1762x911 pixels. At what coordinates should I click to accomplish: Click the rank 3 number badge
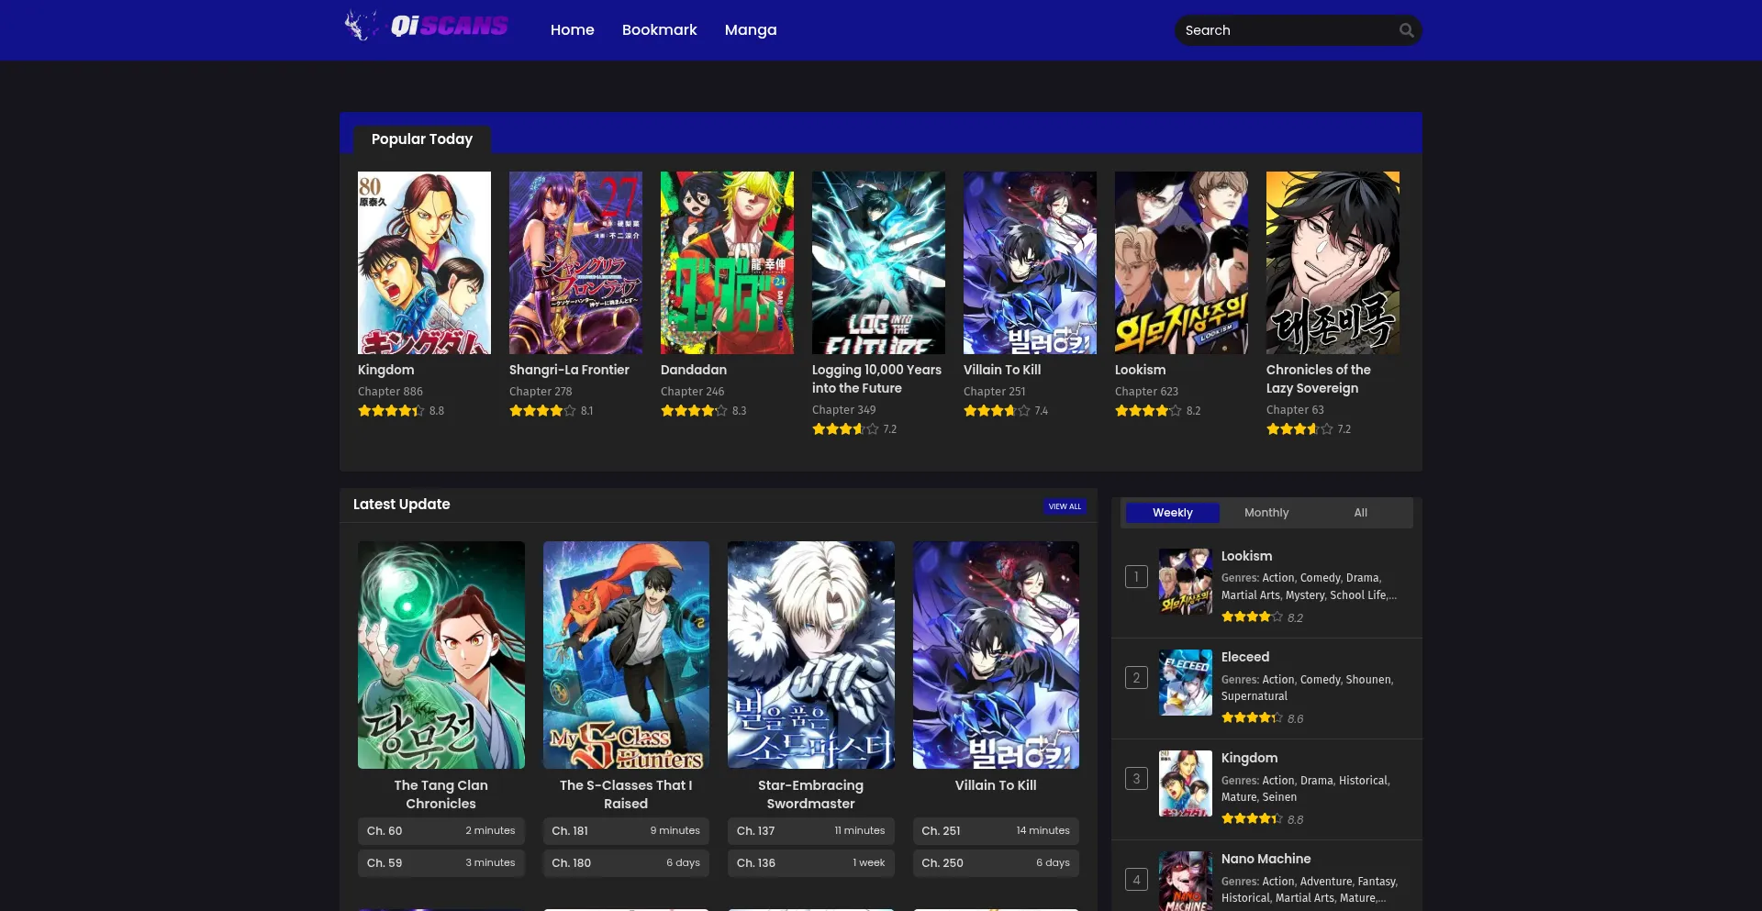tap(1136, 779)
